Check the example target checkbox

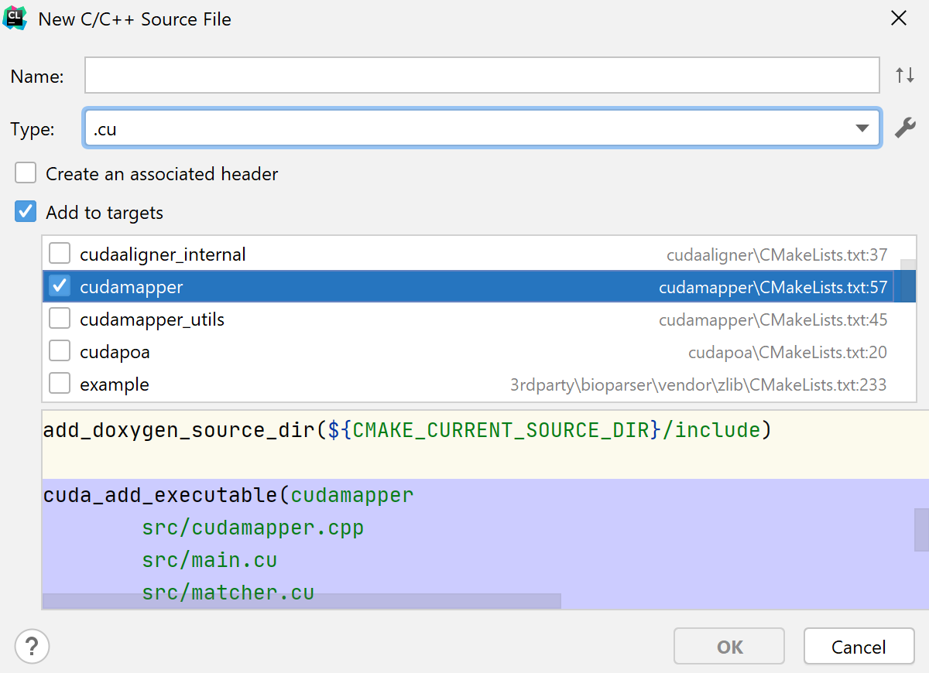60,384
